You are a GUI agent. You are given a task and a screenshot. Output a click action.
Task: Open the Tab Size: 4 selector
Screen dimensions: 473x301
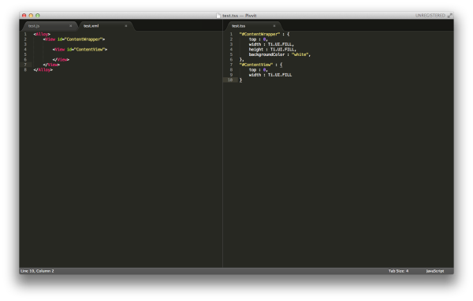point(398,271)
